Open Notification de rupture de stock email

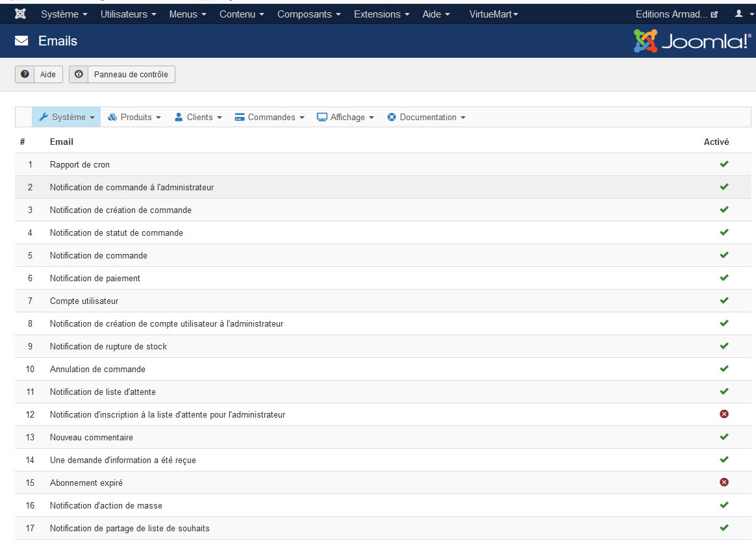(x=108, y=346)
